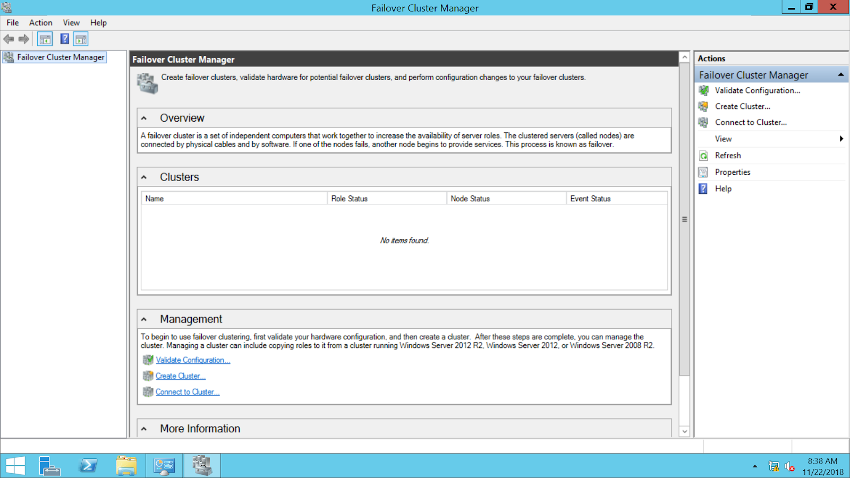Screen dimensions: 850x478
Task: Click icon beside Validate Configuration link in Management
Action: 148,360
